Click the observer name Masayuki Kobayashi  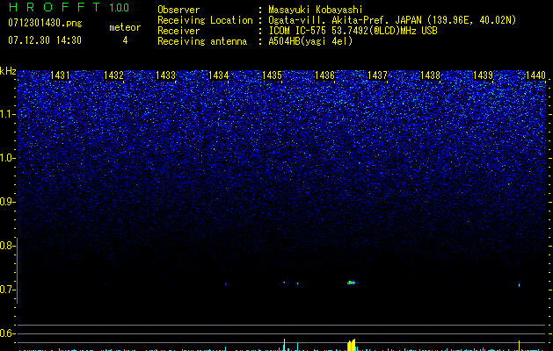(x=316, y=10)
